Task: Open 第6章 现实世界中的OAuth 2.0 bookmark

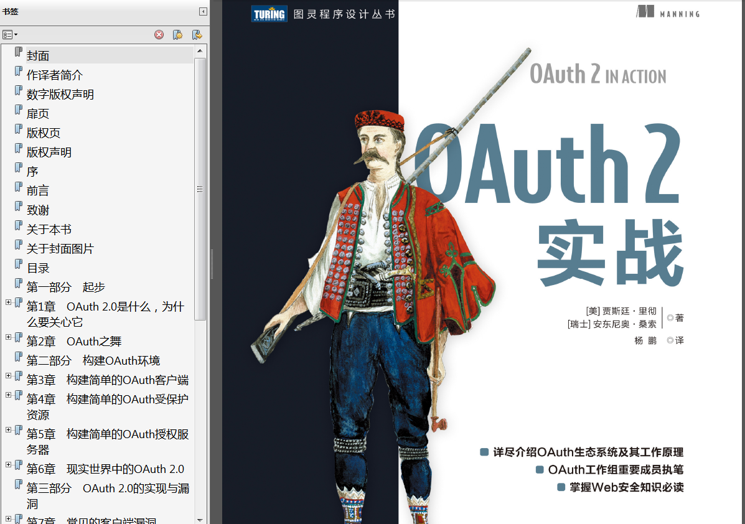Action: coord(105,469)
